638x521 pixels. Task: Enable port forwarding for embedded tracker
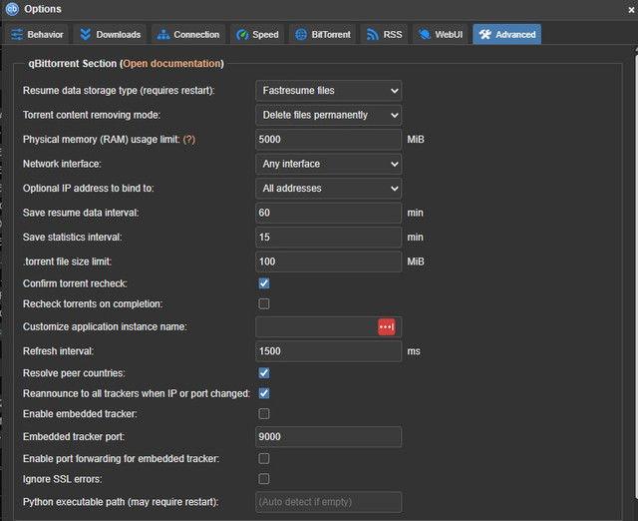tap(264, 459)
